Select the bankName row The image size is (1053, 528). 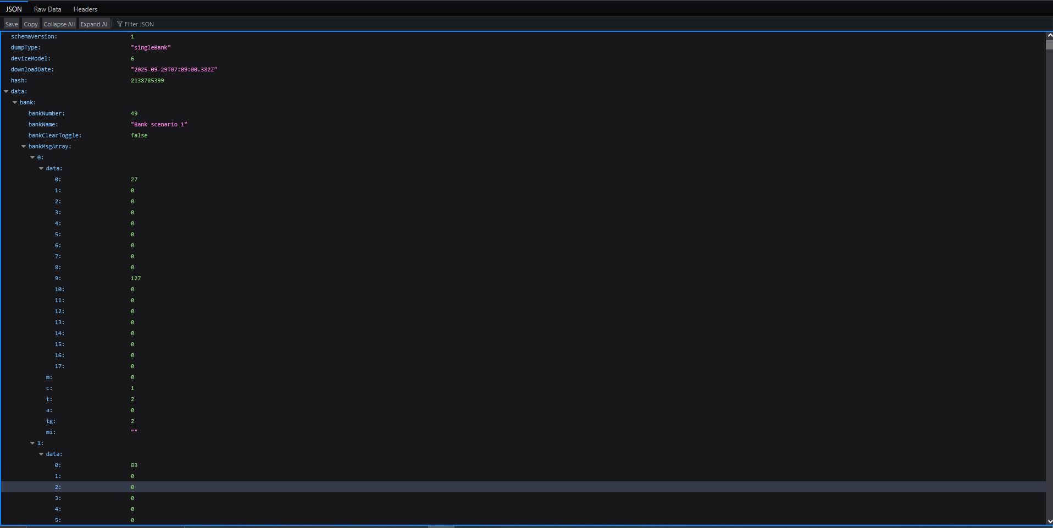(523, 125)
